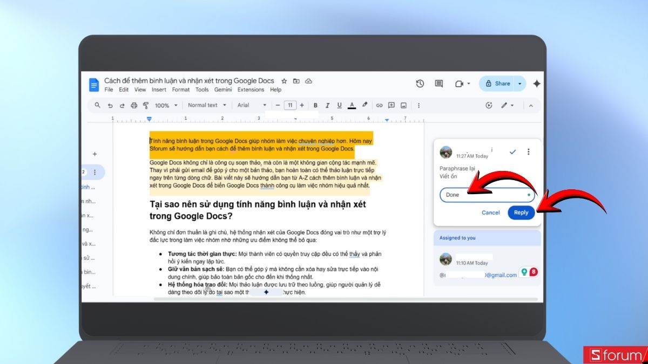Open the 100% zoom dropdown
This screenshot has width=648, height=364.
pos(165,105)
